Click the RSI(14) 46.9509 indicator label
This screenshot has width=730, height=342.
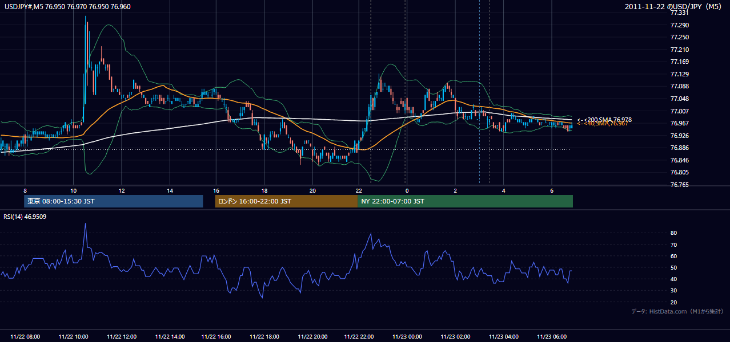(x=25, y=217)
